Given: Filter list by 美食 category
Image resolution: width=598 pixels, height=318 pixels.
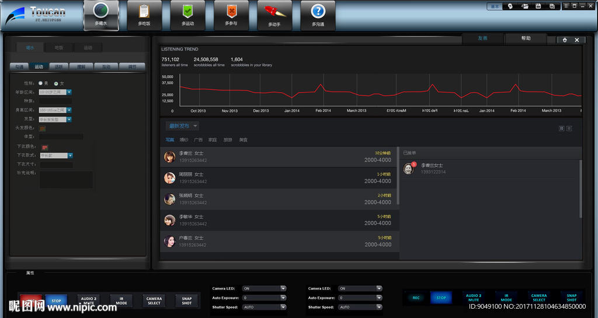Looking at the screenshot, I should (244, 140).
